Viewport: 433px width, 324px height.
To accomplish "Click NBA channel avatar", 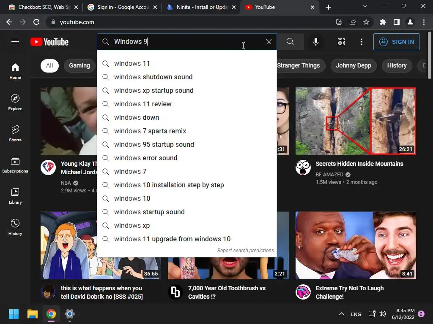I will pos(48,167).
